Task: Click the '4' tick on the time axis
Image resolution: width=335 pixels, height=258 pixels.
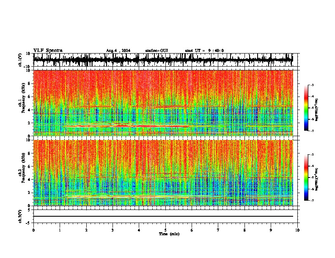Action: (139, 230)
